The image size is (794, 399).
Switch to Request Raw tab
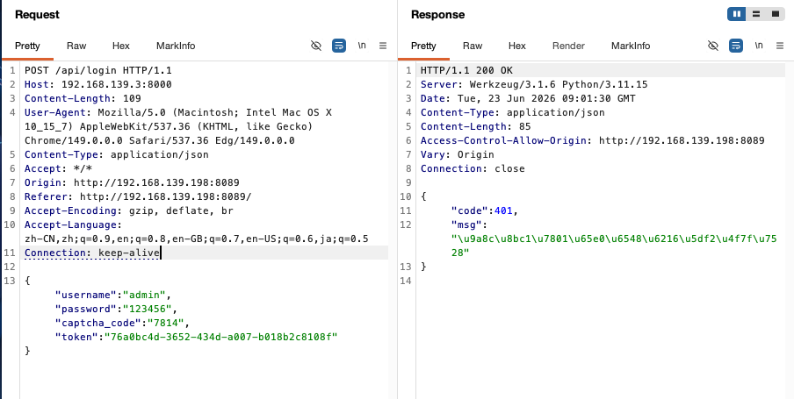tap(76, 46)
